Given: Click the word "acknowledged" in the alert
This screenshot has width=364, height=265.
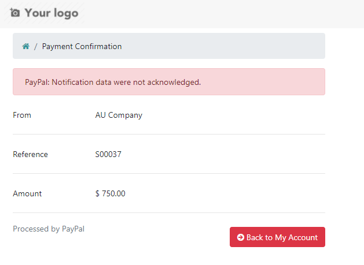Looking at the screenshot, I should tap(172, 82).
